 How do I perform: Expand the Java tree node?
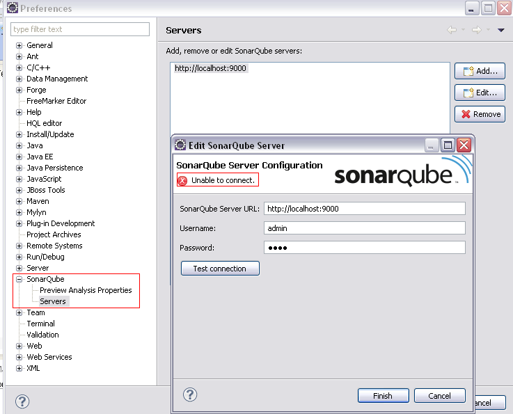click(x=19, y=145)
